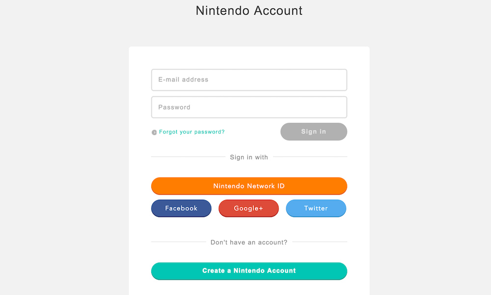The width and height of the screenshot is (491, 295).
Task: Select the light blue Twitter sign-in option
Action: (316, 208)
